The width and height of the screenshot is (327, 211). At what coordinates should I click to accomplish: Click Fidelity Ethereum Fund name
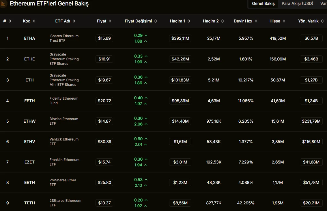pyautogui.click(x=64, y=101)
